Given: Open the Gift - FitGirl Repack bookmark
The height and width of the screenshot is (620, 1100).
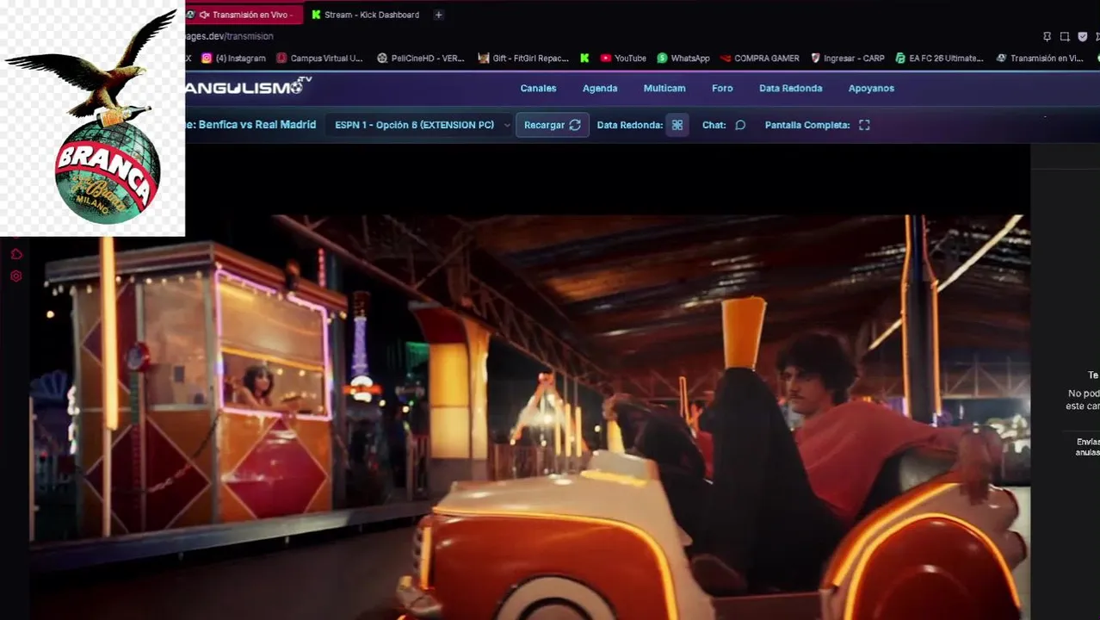Looking at the screenshot, I should pos(523,59).
